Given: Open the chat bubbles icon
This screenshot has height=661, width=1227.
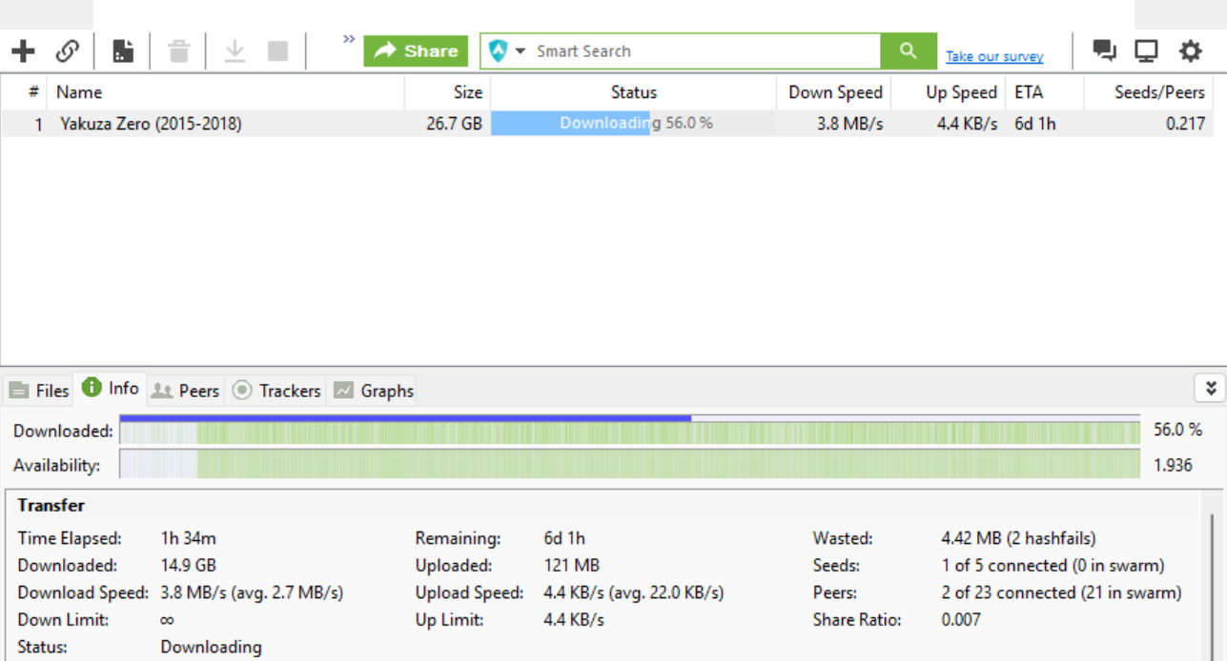Looking at the screenshot, I should click(x=1104, y=51).
